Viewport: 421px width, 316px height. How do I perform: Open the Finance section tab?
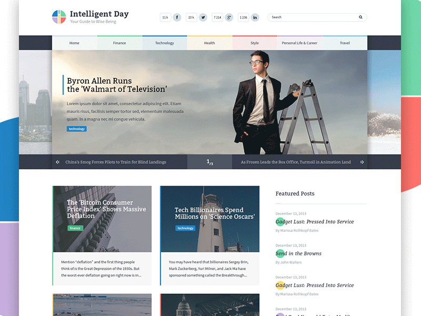click(x=119, y=43)
